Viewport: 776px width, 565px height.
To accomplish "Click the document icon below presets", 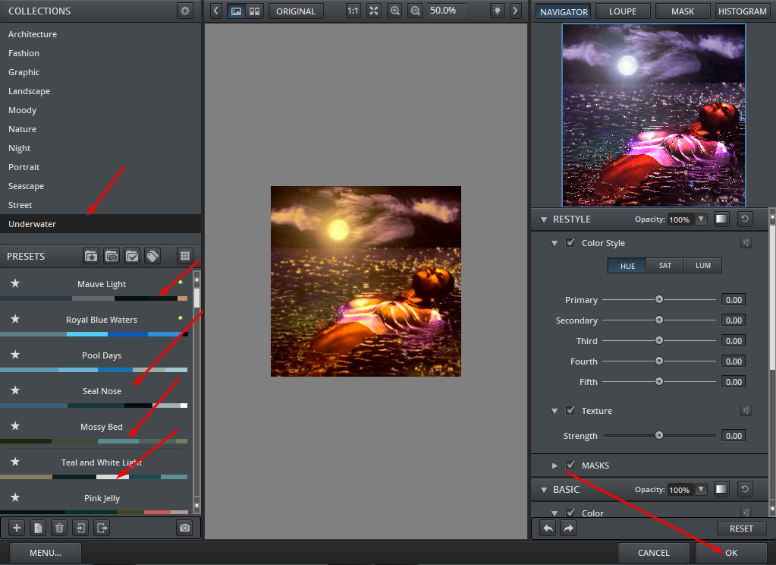I will (x=38, y=528).
